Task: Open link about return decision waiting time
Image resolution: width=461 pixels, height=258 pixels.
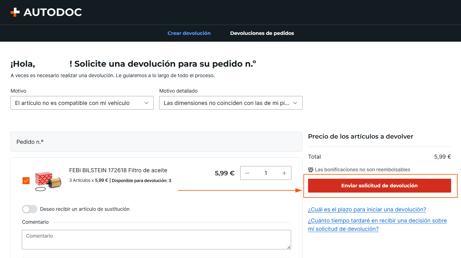Action: (x=377, y=225)
